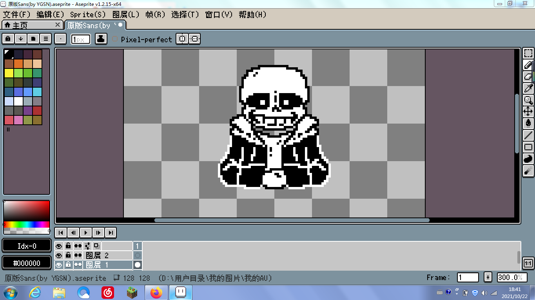Pick the yellow palette swatch
This screenshot has height=300, width=535.
click(x=9, y=73)
